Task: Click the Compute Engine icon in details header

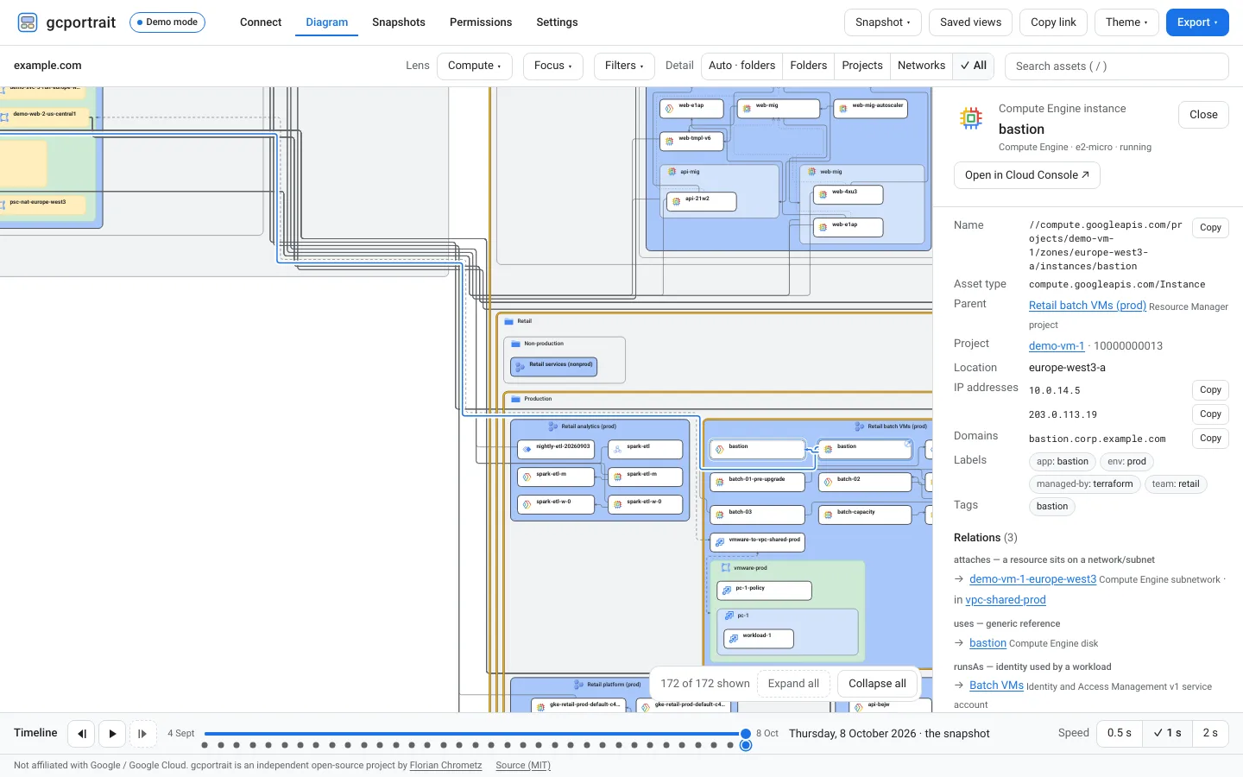Action: pyautogui.click(x=971, y=117)
